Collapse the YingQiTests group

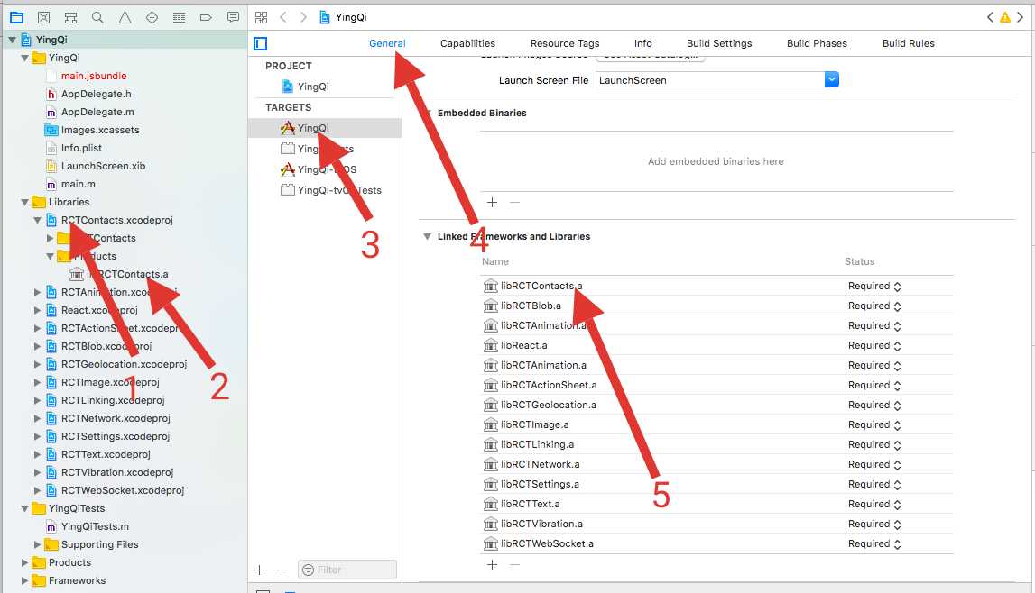24,508
